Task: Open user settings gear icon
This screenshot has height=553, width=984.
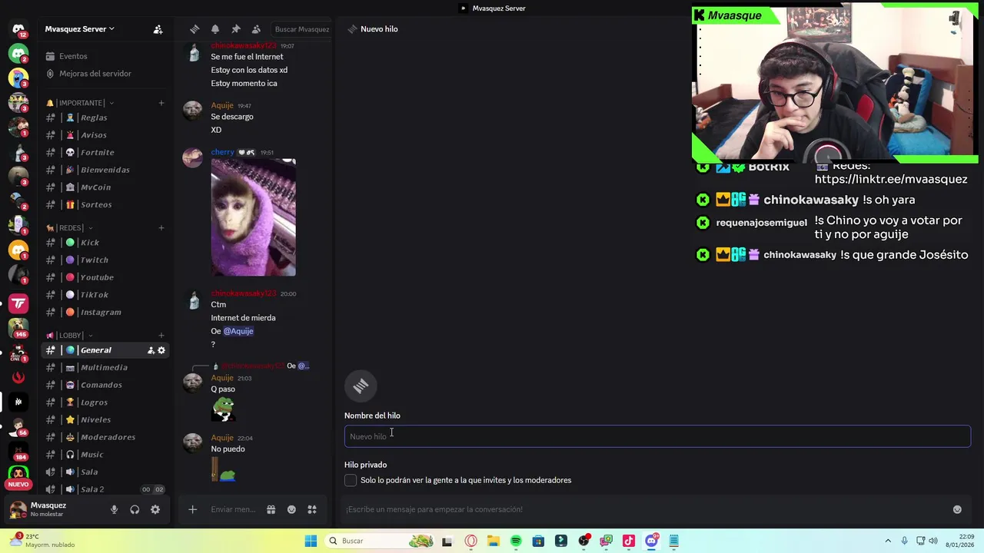Action: tap(155, 509)
